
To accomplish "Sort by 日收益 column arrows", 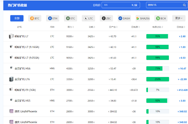I will 185,27.
